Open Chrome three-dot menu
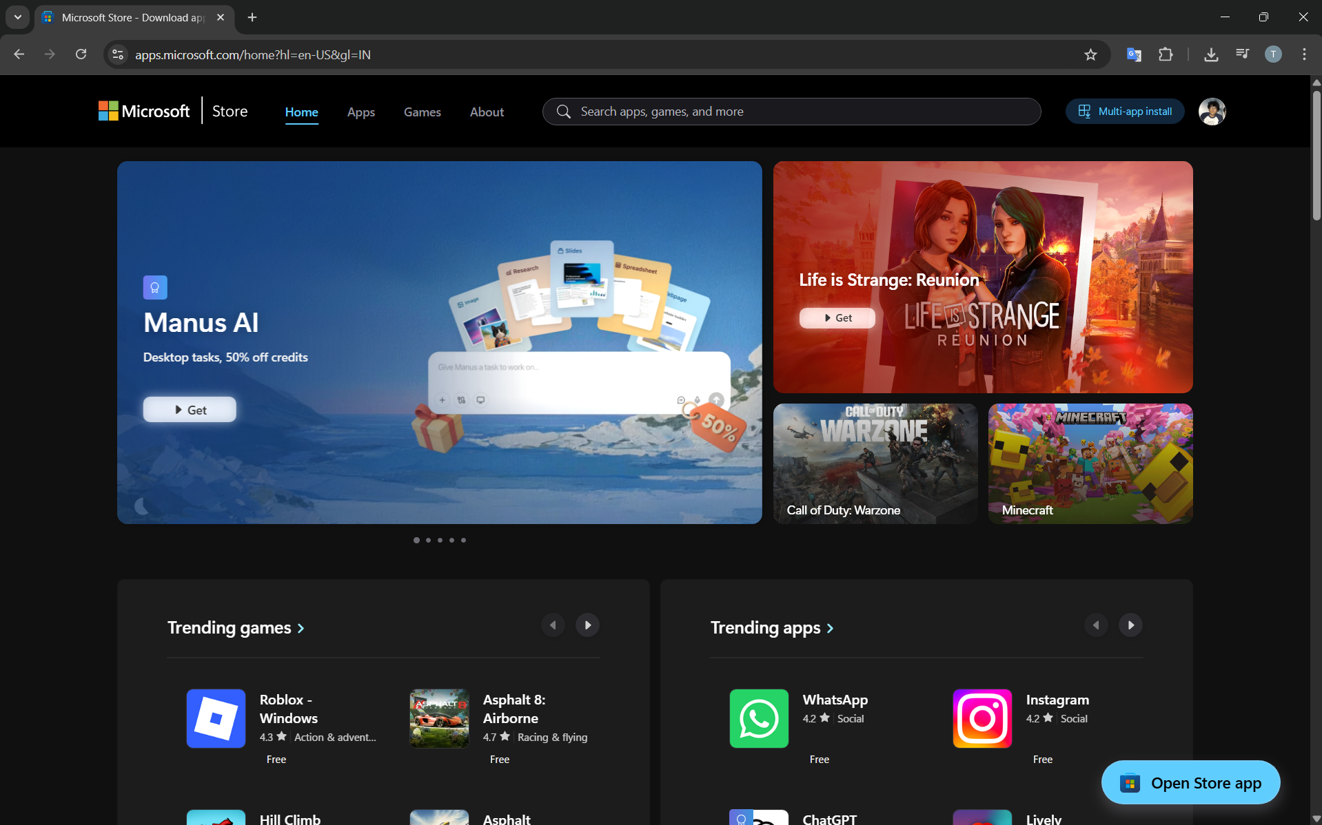 1304,54
